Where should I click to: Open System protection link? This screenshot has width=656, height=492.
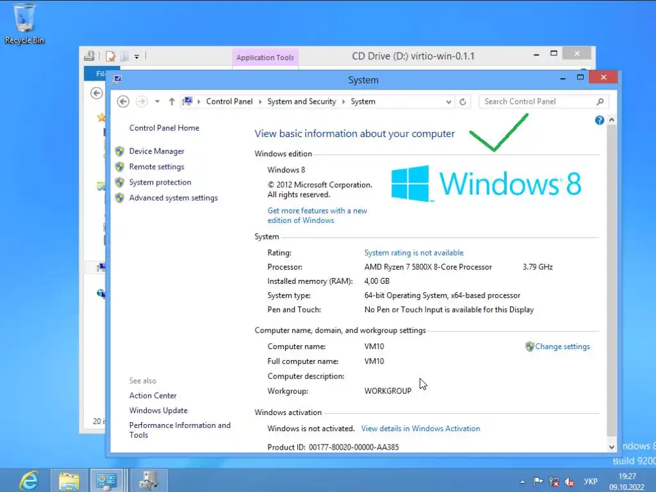(x=160, y=182)
